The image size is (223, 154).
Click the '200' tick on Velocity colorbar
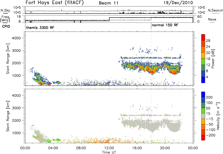(209, 97)
